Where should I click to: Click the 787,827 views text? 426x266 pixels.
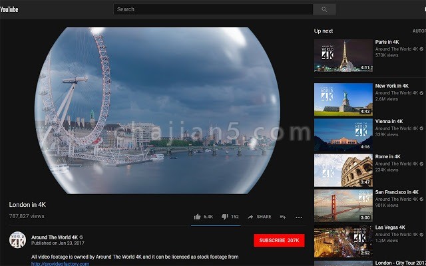click(x=27, y=216)
